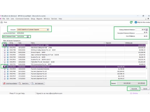Click scrollbar up arrow of transaction list
The image size is (150, 112).
[x=147, y=45]
